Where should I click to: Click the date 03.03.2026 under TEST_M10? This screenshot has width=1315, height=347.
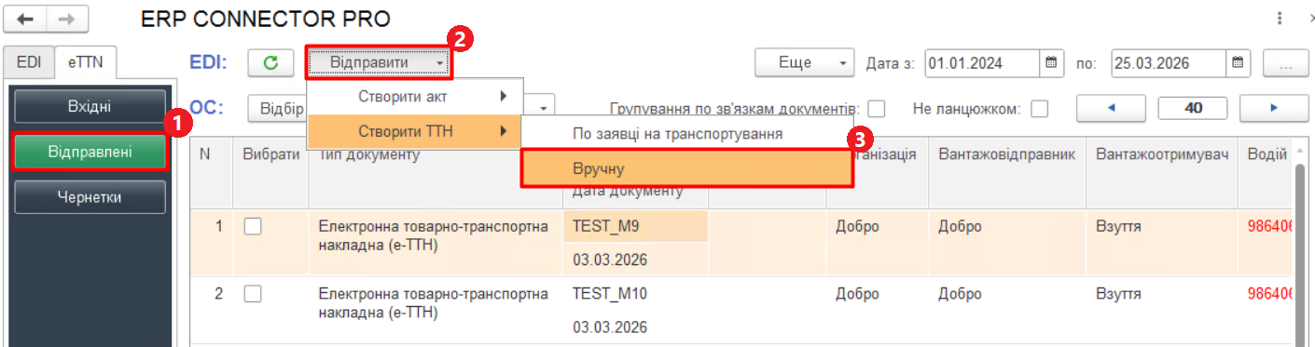(x=636, y=327)
